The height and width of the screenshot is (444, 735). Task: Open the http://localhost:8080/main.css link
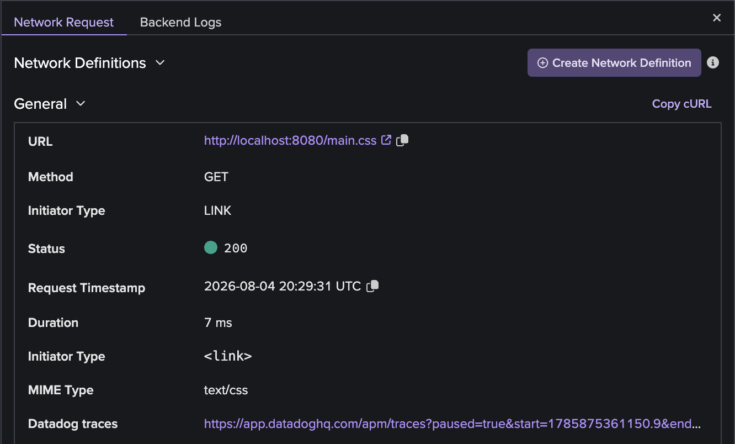(290, 140)
